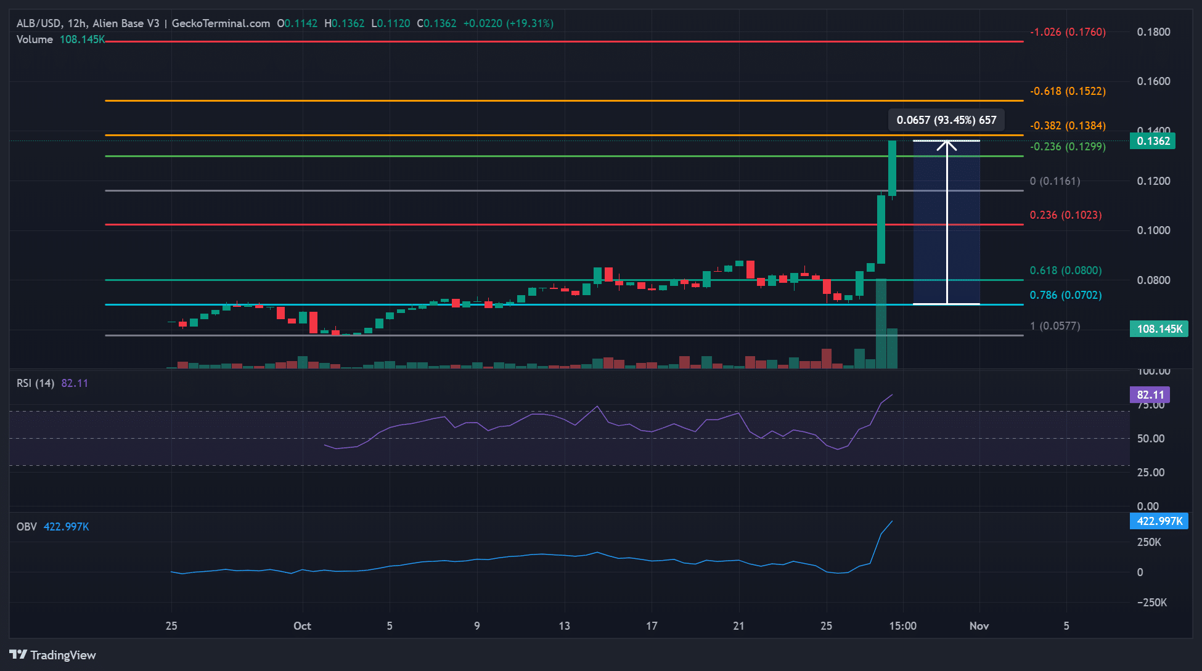Image resolution: width=1202 pixels, height=671 pixels.
Task: Click the OBV 250K axis label
Action: 1149,542
